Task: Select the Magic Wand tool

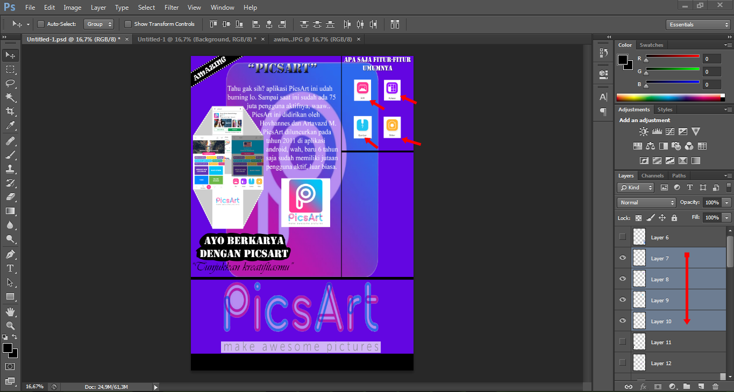Action: point(10,97)
